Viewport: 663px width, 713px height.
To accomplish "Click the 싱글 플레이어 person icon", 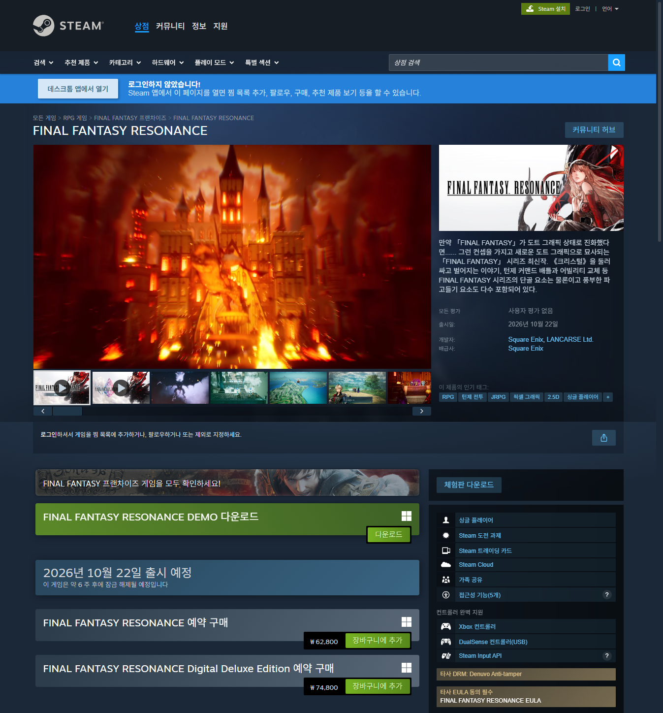I will click(446, 520).
